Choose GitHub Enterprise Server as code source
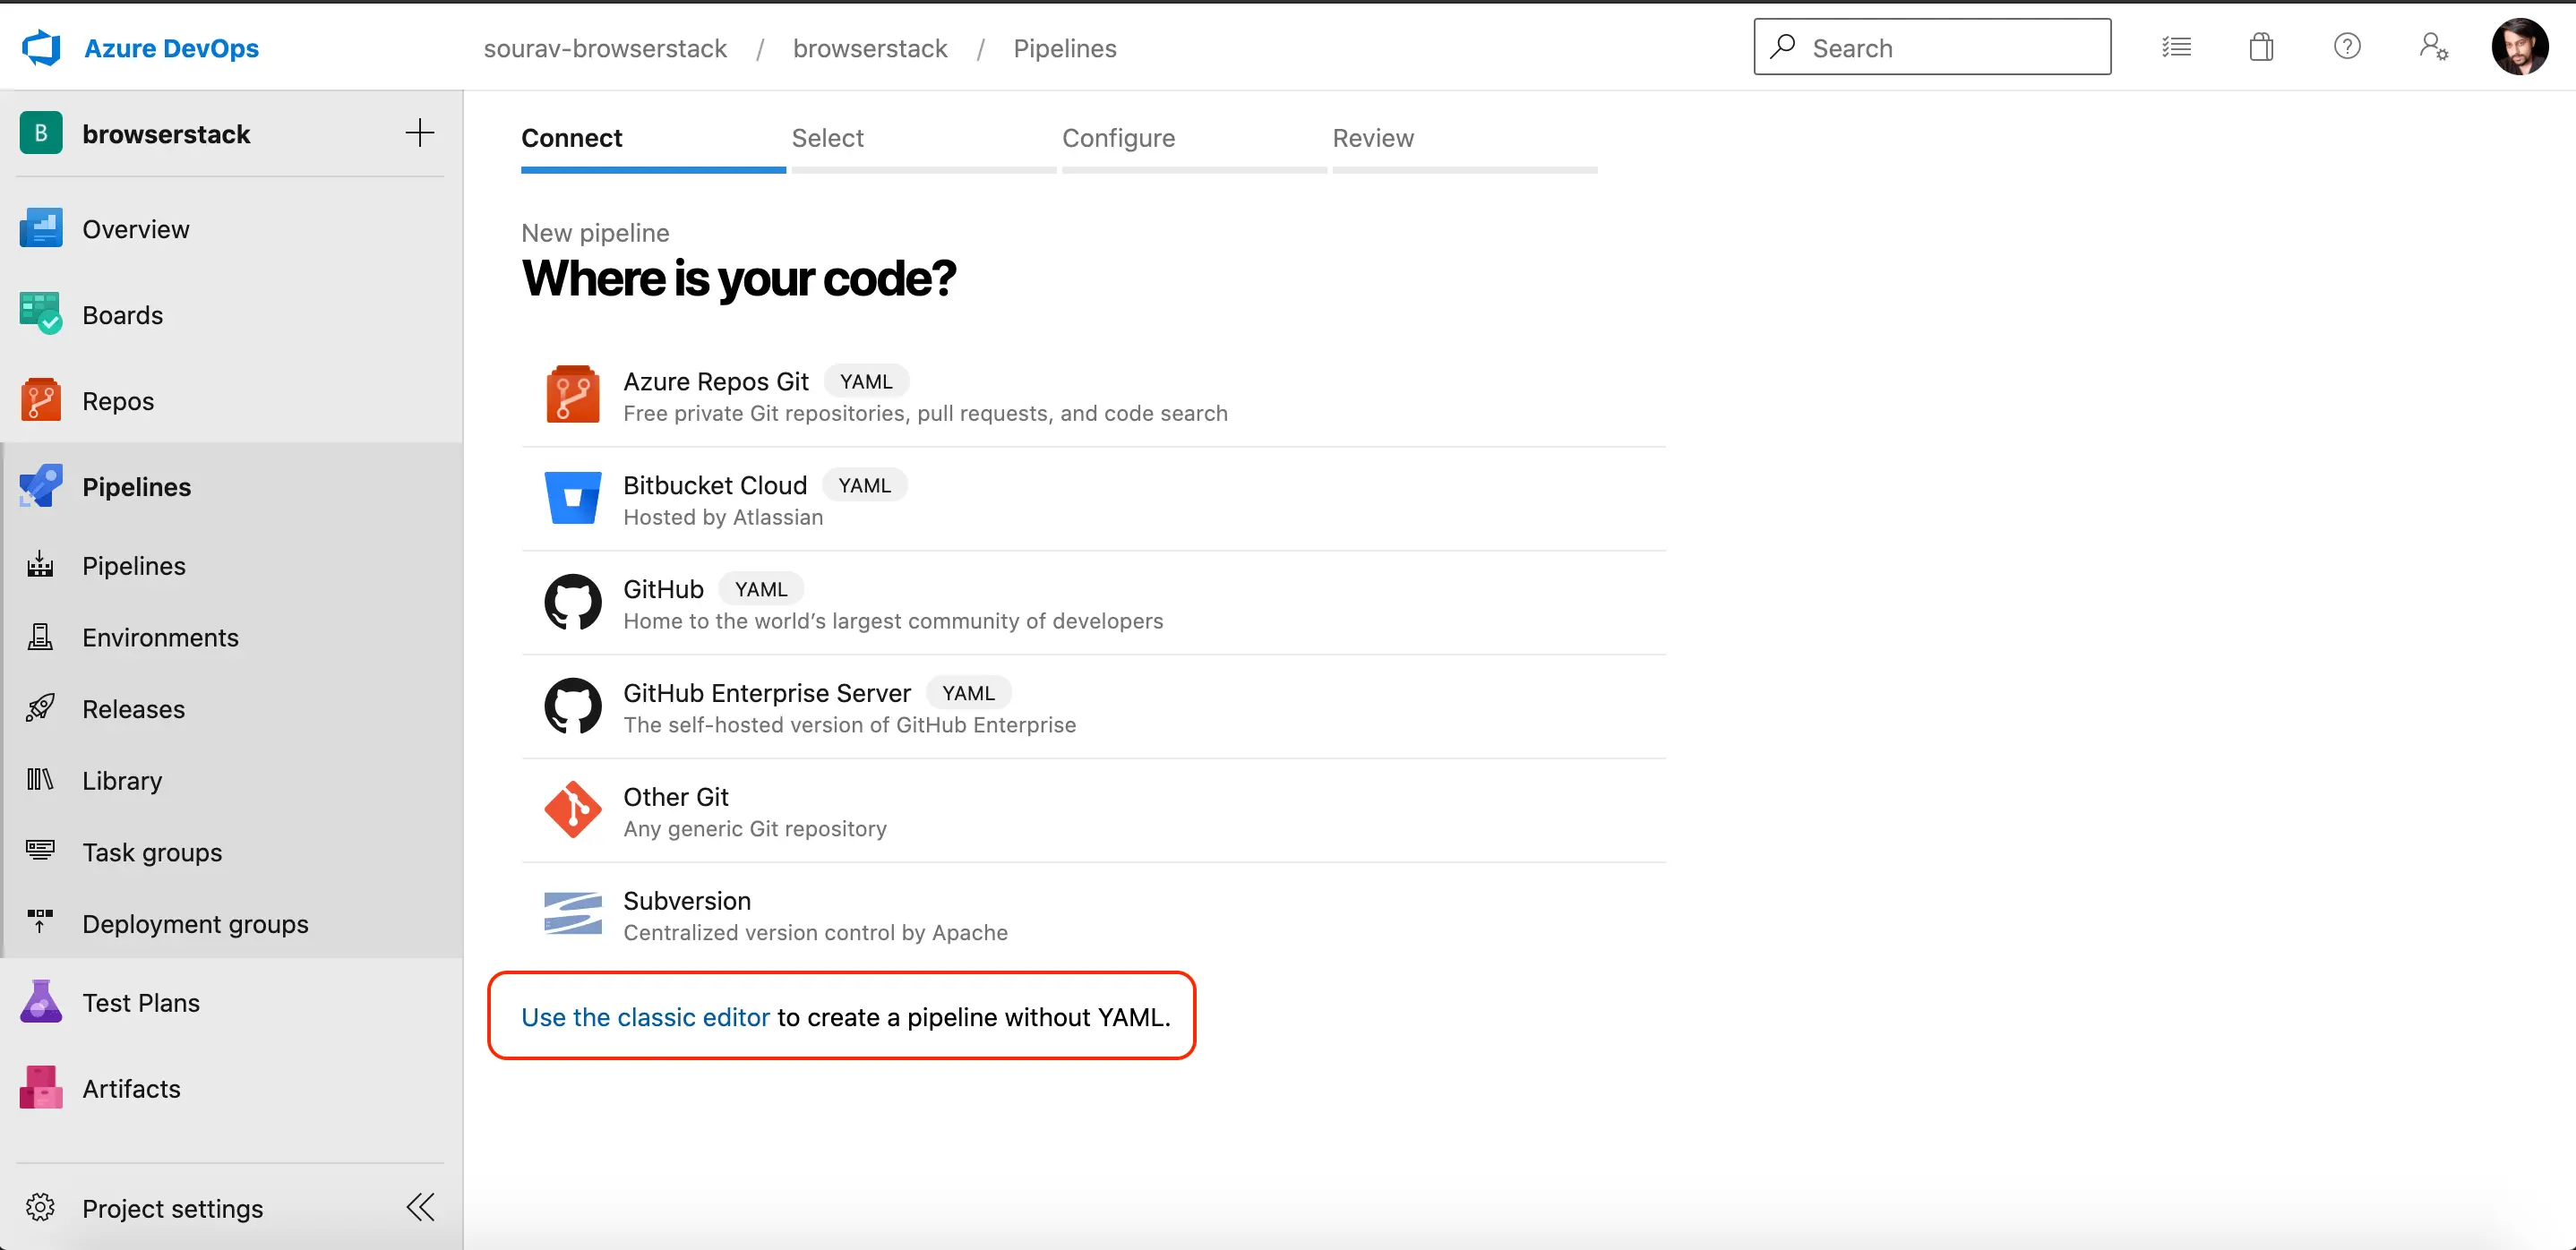 point(767,693)
